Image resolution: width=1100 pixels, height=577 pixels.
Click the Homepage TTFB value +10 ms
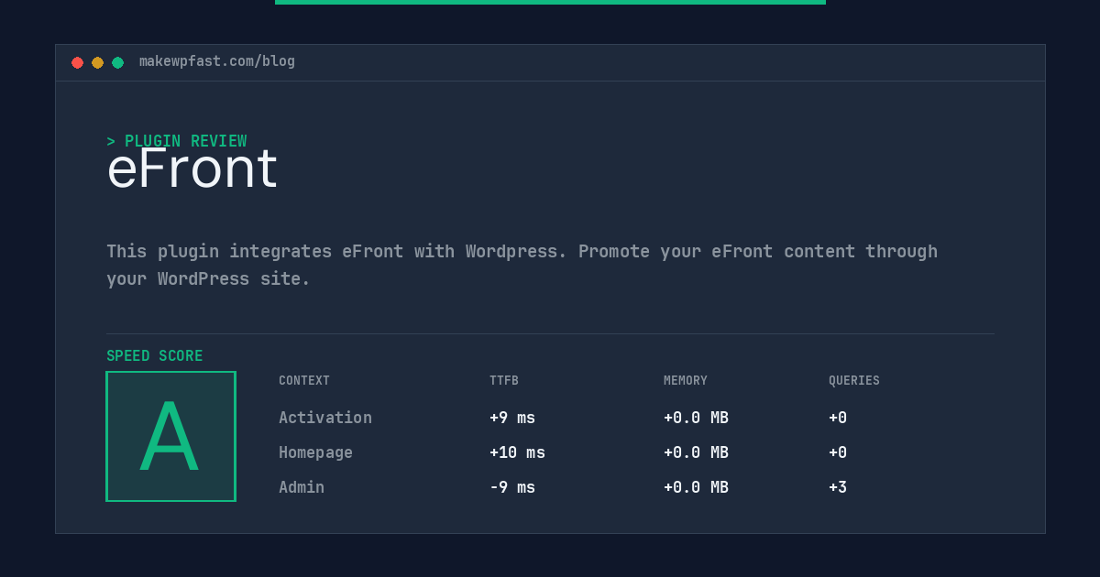pos(517,452)
